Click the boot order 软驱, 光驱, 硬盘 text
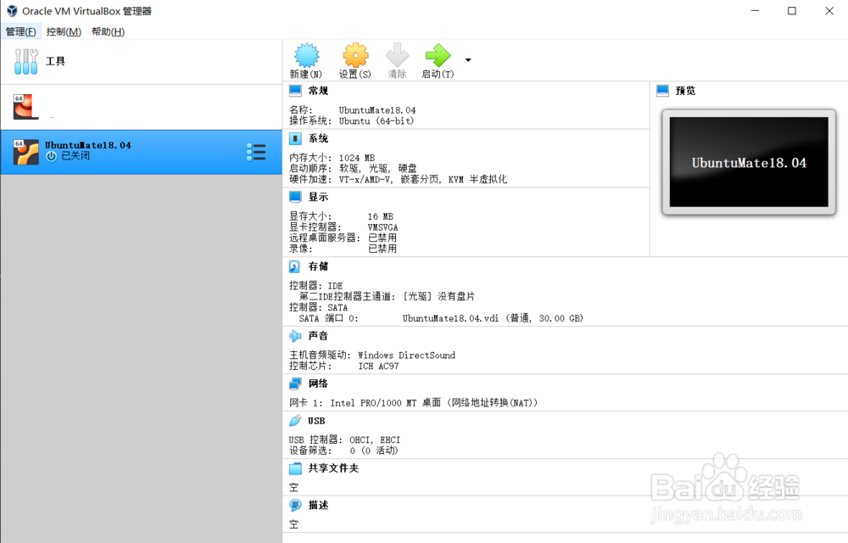Screen dimensions: 848x543 377,169
